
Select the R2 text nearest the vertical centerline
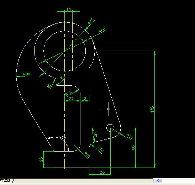click(x=62, y=78)
